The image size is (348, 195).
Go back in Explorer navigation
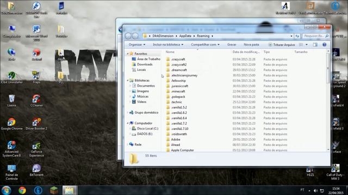point(128,36)
